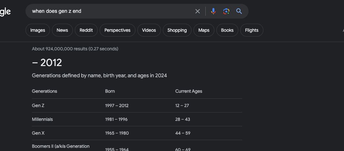Image resolution: width=344 pixels, height=151 pixels.
Task: Click the "1997 – 2012" birth year cell
Action: [117, 105]
